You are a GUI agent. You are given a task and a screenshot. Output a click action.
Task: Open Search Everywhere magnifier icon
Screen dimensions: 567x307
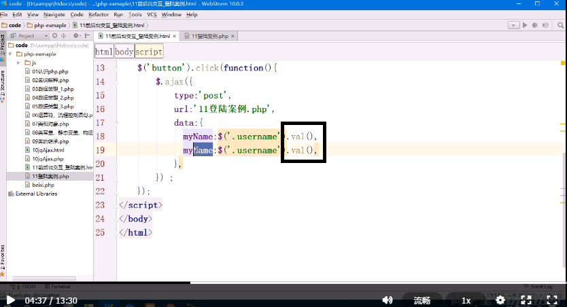click(560, 25)
